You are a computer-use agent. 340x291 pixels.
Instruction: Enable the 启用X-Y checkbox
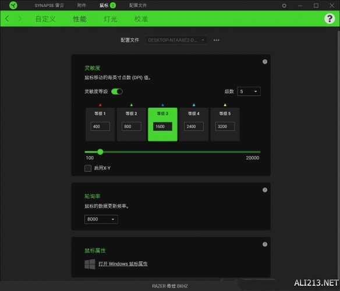pos(88,168)
